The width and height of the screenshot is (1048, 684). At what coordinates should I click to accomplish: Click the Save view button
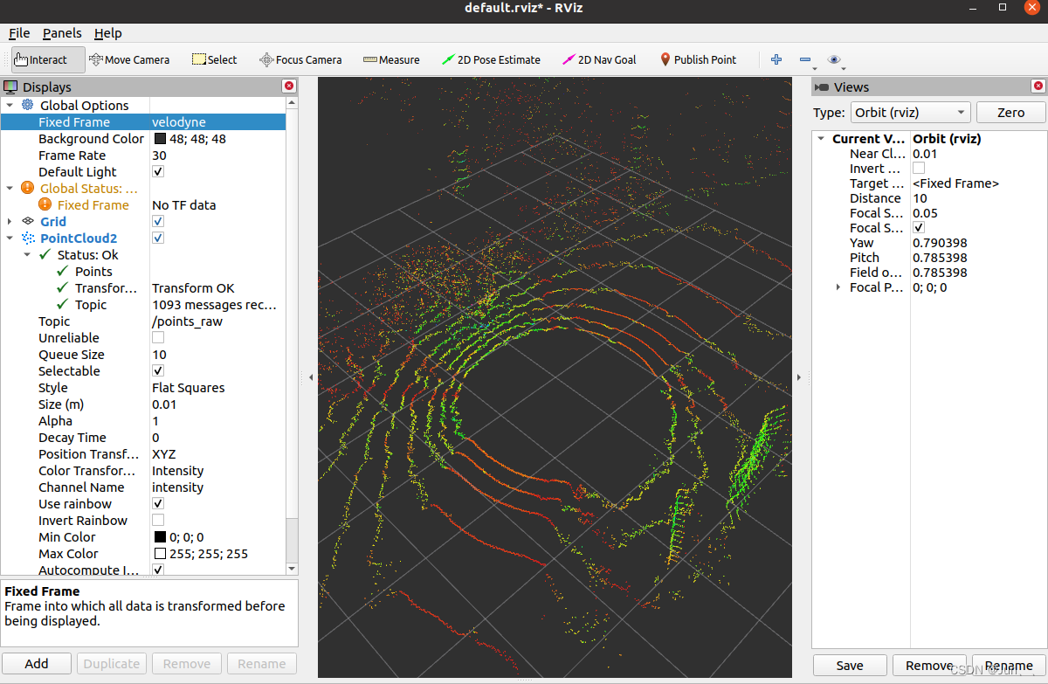point(850,666)
